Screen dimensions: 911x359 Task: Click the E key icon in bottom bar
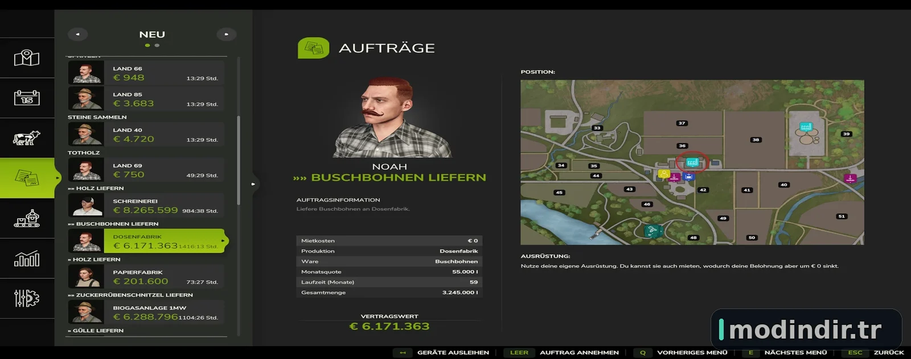[750, 353]
